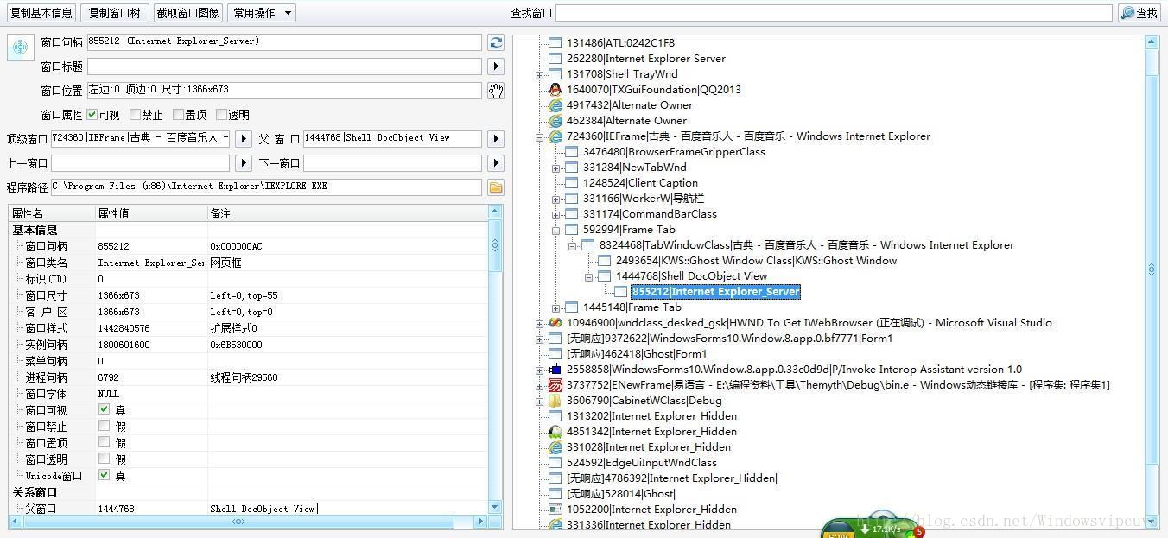Click arrow button next to window title field
The width and height of the screenshot is (1168, 538).
coord(496,66)
